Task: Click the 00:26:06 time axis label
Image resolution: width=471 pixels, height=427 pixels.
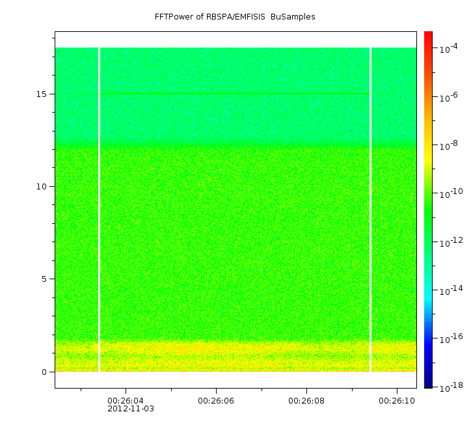Action: pos(216,400)
